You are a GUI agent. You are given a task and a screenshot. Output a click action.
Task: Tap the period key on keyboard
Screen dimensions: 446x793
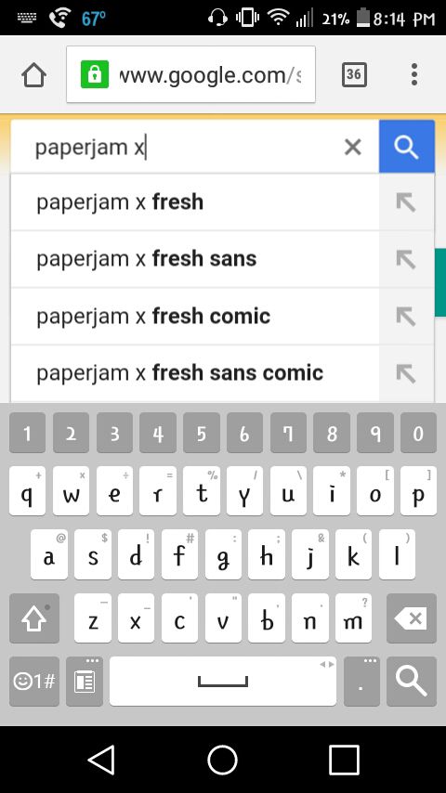361,682
